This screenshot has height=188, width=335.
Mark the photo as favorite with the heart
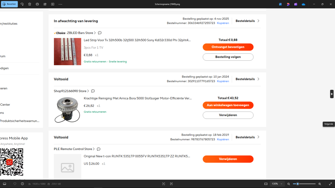[x=15, y=184]
